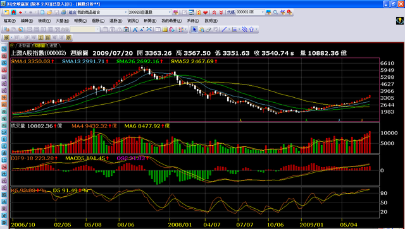Open the 檔案 menu
405x229 pixels.
9,21
